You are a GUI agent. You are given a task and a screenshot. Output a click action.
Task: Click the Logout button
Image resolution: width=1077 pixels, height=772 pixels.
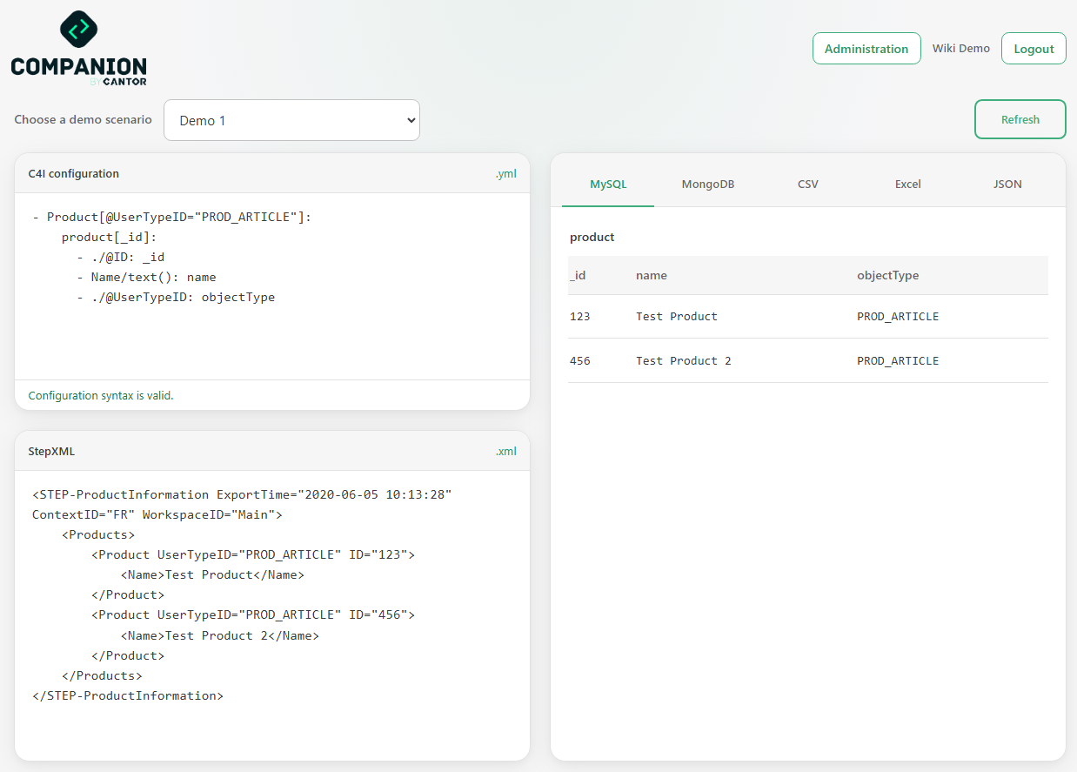1034,49
